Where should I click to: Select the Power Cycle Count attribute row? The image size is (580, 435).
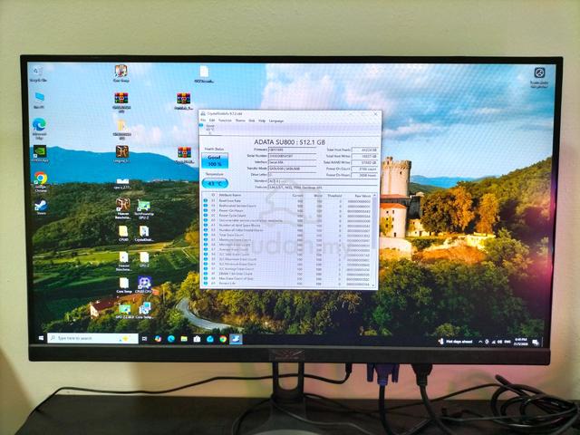point(288,216)
